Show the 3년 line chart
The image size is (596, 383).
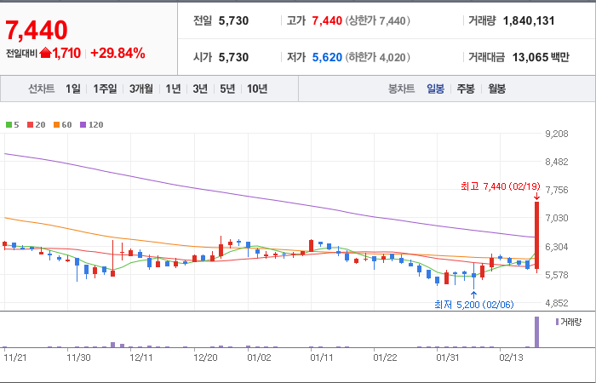pos(200,89)
